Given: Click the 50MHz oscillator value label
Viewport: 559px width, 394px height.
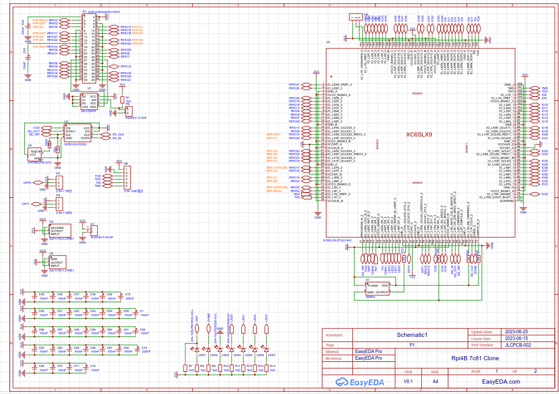Looking at the screenshot, I should pyautogui.click(x=371, y=297).
